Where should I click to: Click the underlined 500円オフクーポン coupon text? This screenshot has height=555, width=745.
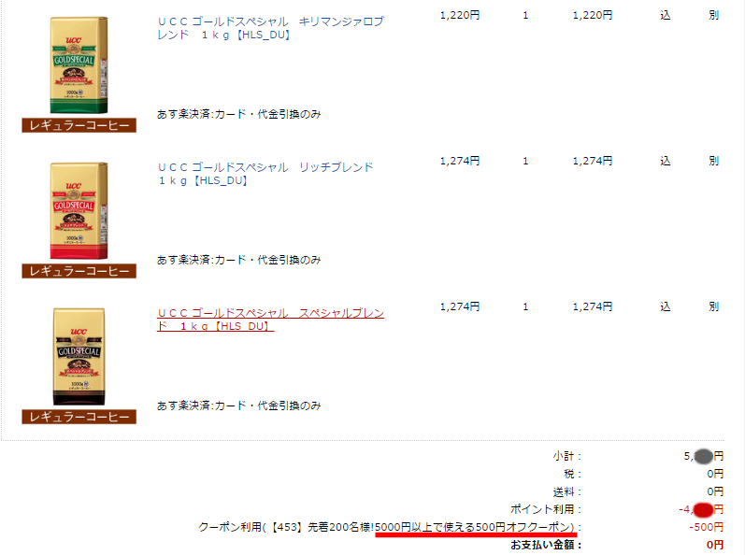[476, 527]
